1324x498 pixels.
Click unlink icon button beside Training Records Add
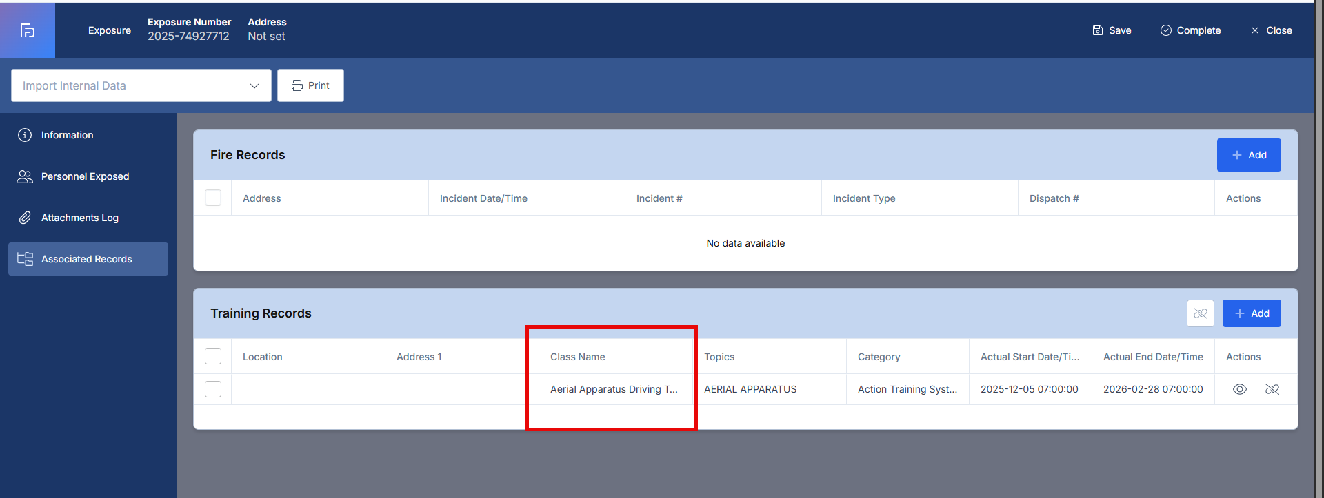coord(1200,313)
